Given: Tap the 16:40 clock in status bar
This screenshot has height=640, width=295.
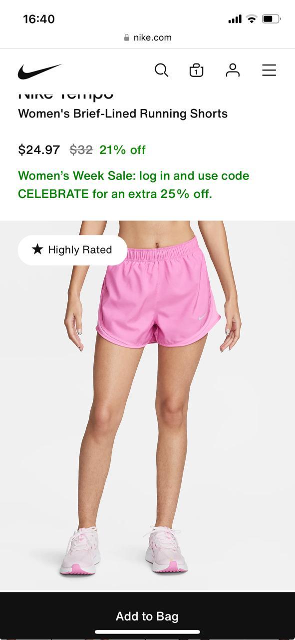Looking at the screenshot, I should coord(39,19).
